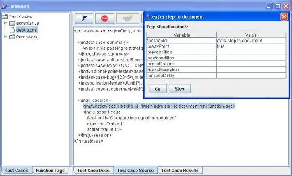Expand the acceptance folder node

coord(5,23)
